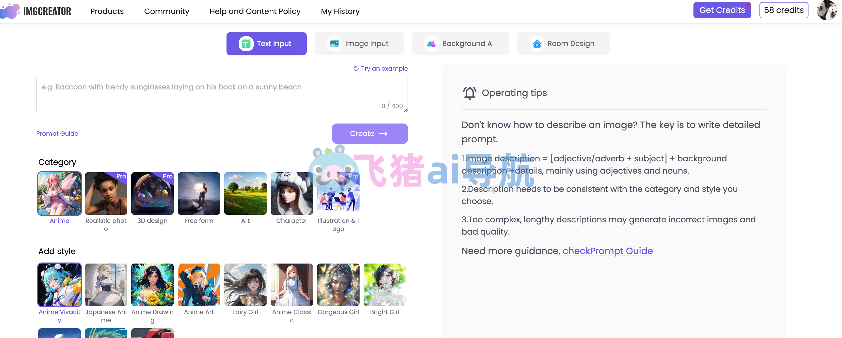Image resolution: width=842 pixels, height=338 pixels.
Task: Choose the 3D design category thumbnail
Action: pyautogui.click(x=152, y=193)
